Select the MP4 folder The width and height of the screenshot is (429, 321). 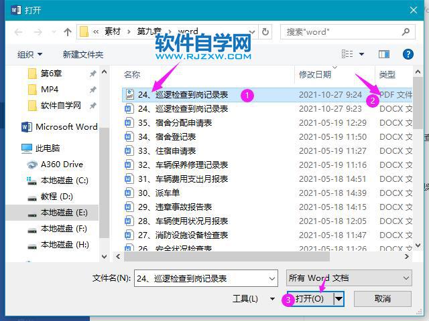click(49, 89)
